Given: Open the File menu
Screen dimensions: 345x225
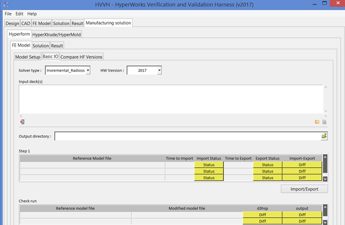Looking at the screenshot, I should click(x=8, y=13).
